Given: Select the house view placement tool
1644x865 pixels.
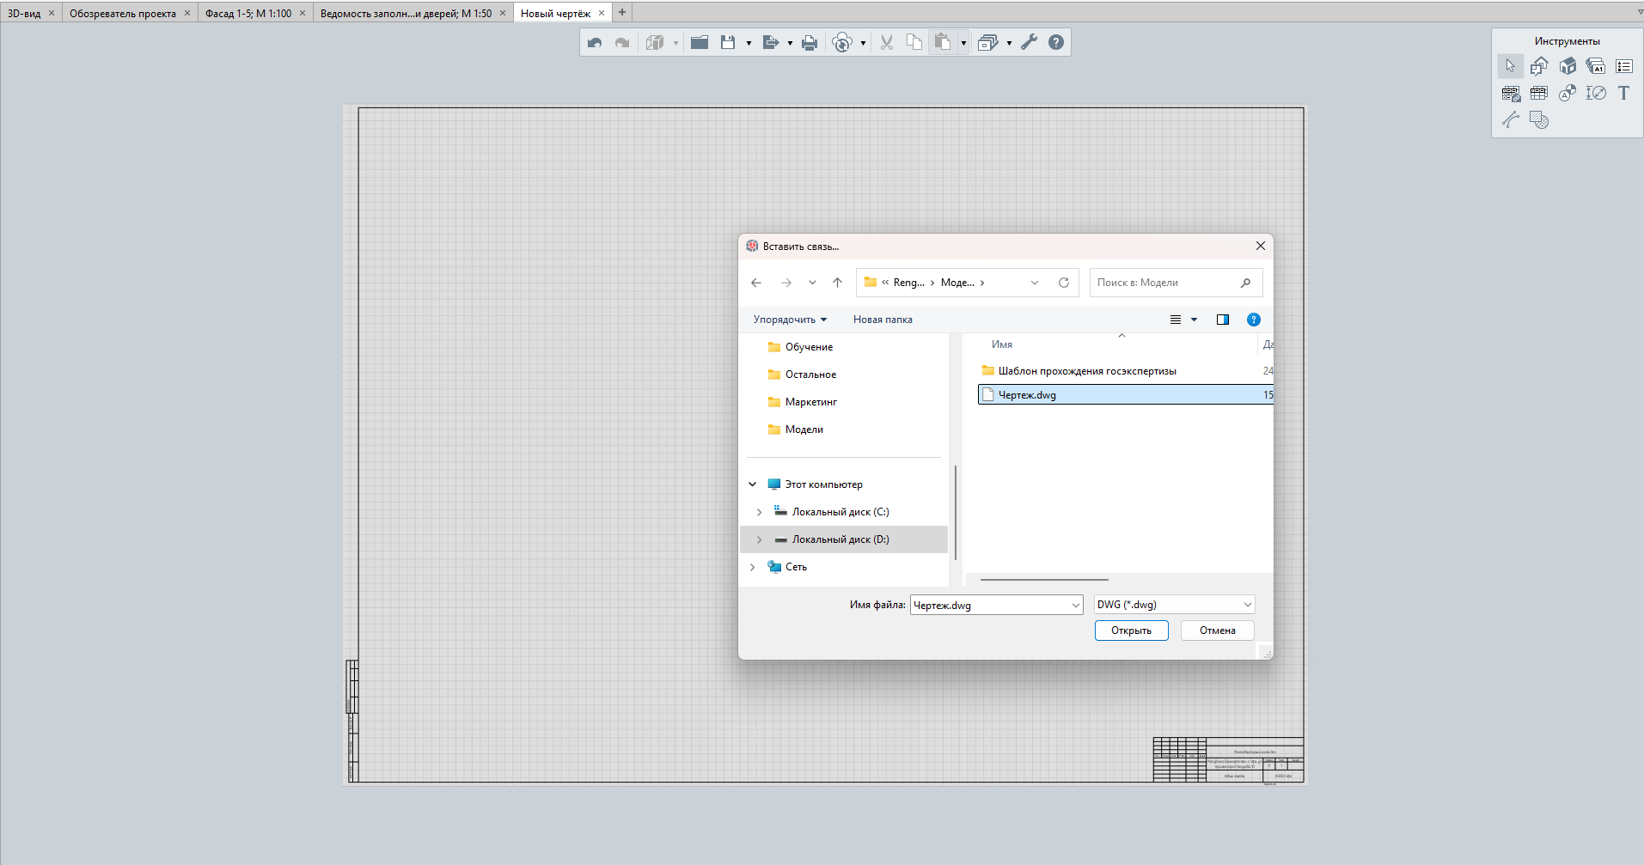Looking at the screenshot, I should (1539, 66).
